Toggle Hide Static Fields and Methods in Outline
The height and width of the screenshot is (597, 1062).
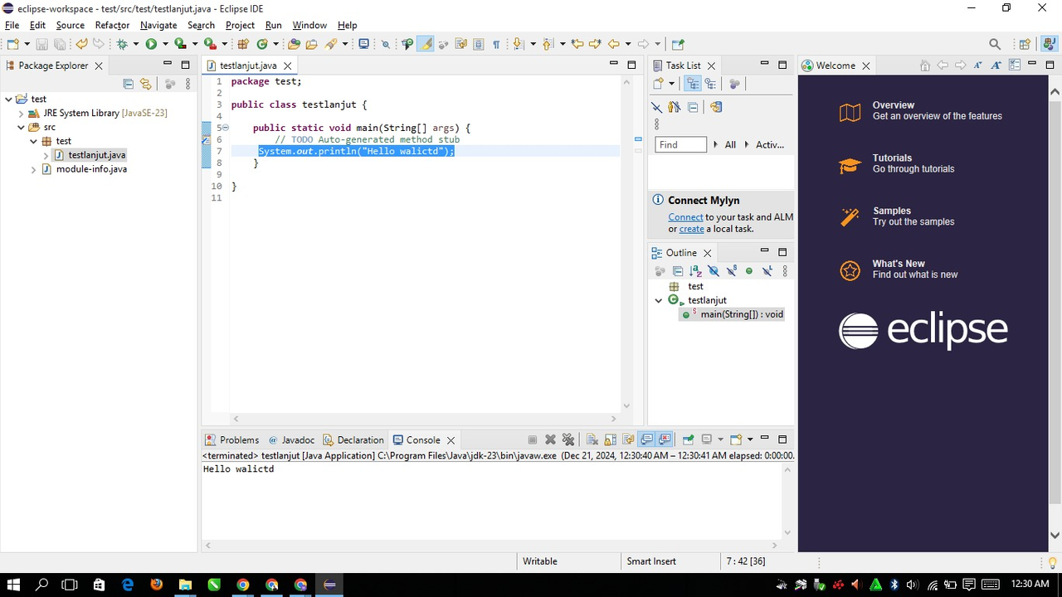click(732, 271)
